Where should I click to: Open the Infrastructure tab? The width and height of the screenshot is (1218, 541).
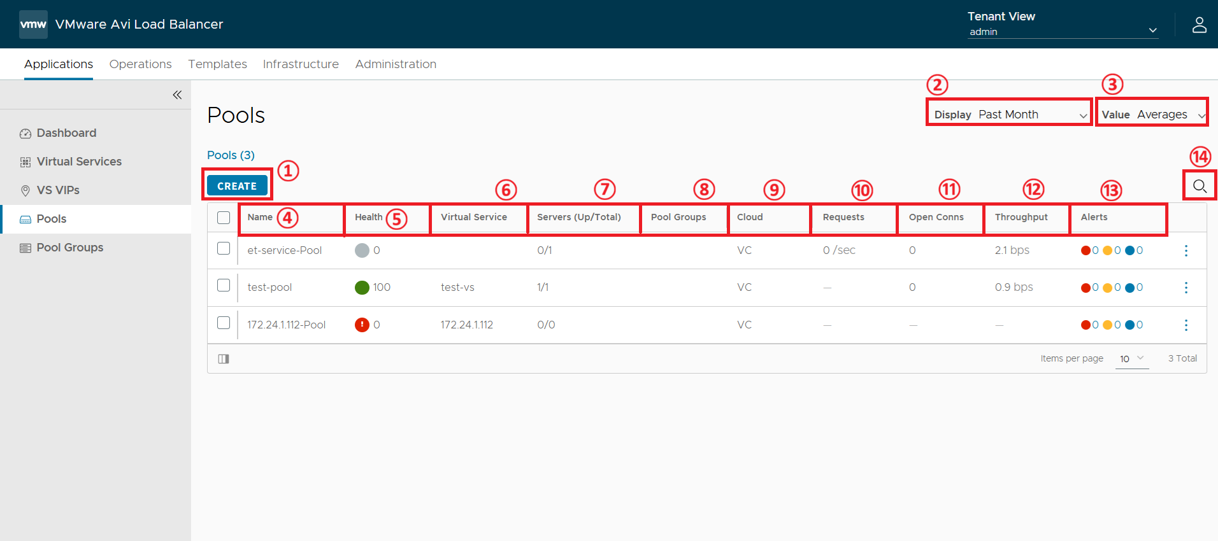[301, 64]
